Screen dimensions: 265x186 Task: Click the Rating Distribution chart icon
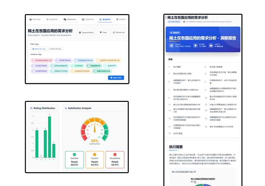click(x=31, y=108)
